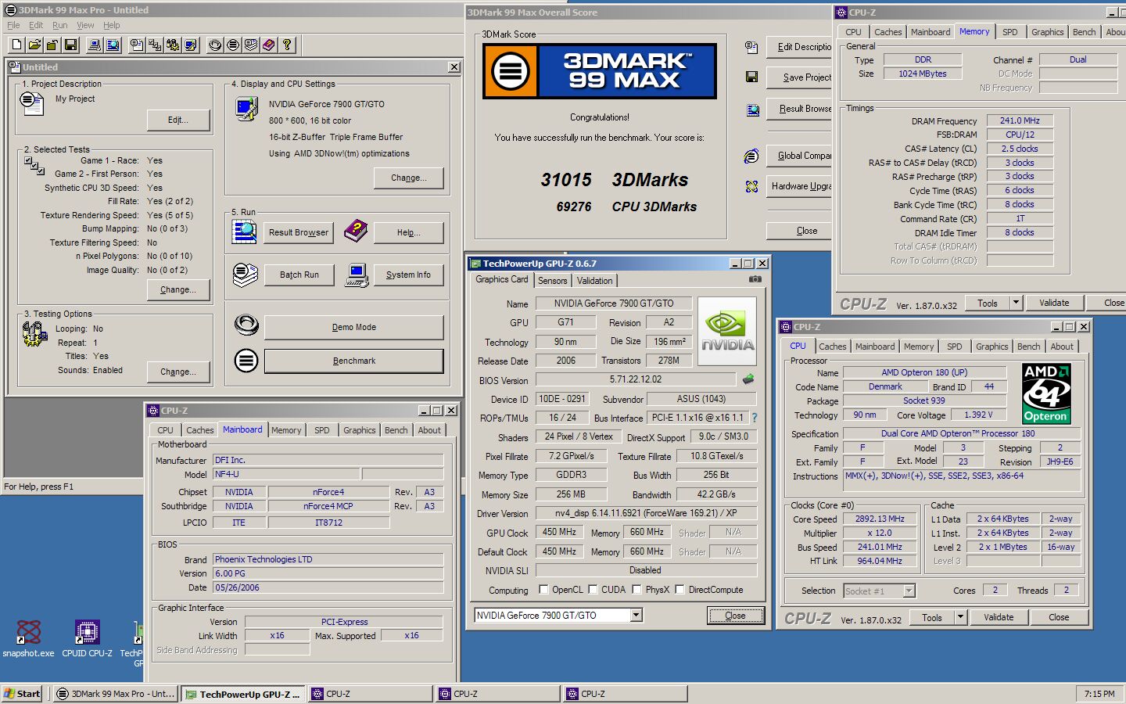Image resolution: width=1126 pixels, height=704 pixels.
Task: Click the Core Speed value 2892.13 MHz
Action: [880, 519]
